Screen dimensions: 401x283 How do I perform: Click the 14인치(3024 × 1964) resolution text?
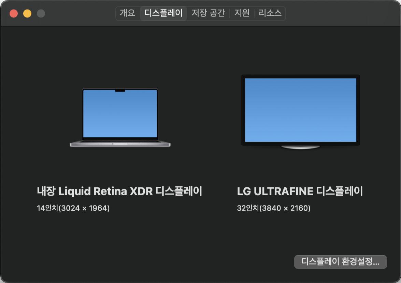coord(73,208)
